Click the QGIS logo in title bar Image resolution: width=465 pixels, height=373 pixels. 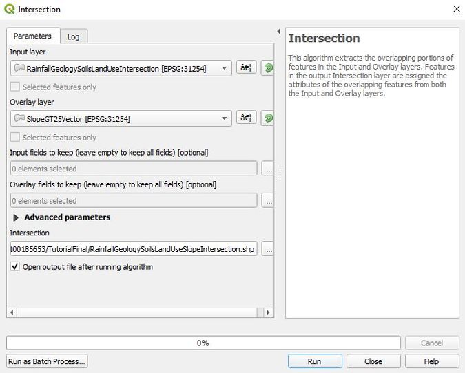9,10
